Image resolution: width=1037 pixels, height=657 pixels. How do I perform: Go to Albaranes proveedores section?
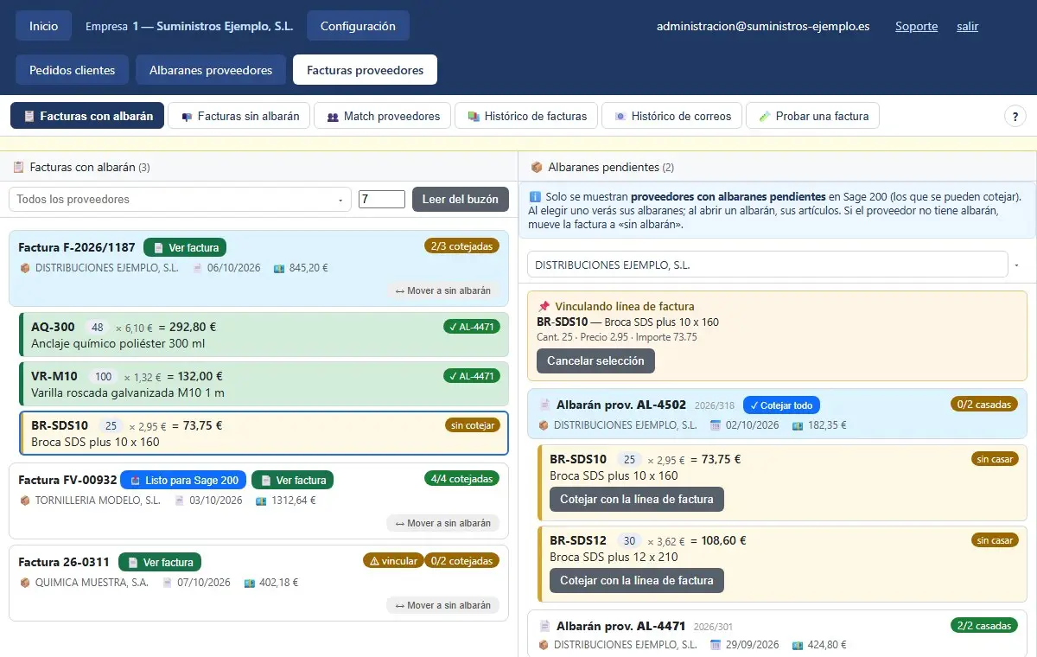point(211,70)
